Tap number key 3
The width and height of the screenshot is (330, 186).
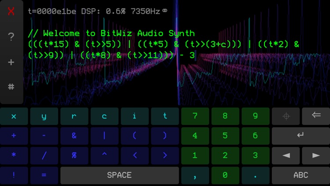tap(256, 156)
